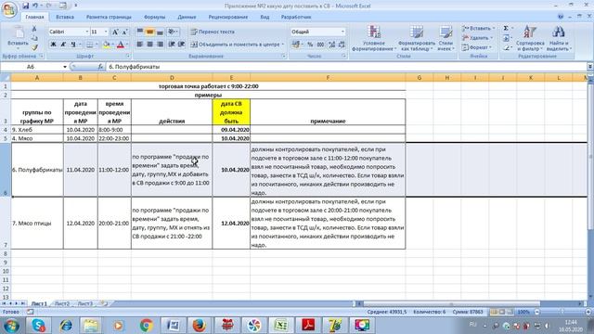Toggle bold Ж formatting
Image resolution: width=594 pixels, height=334 pixels.
point(54,45)
